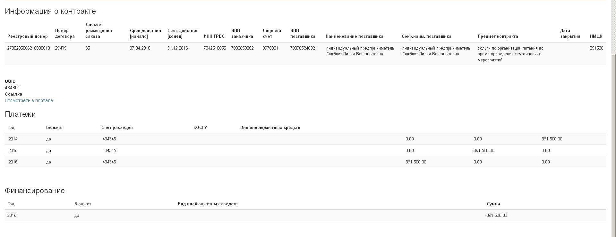
Task: Click 'Дата закрытия' column header
Action: pos(570,33)
